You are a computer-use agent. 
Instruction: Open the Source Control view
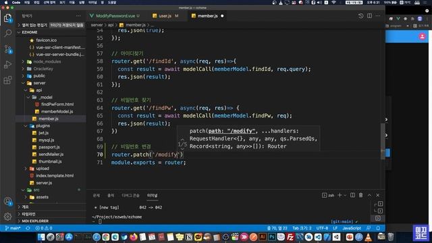[7, 49]
